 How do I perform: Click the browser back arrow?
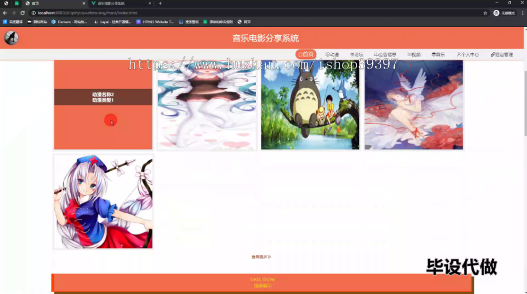click(5, 13)
